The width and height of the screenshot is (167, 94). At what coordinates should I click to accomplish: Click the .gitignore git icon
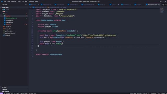(4, 27)
